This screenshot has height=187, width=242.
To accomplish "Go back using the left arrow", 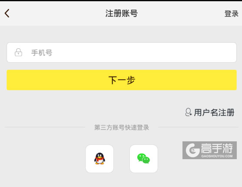I will [x=7, y=13].
